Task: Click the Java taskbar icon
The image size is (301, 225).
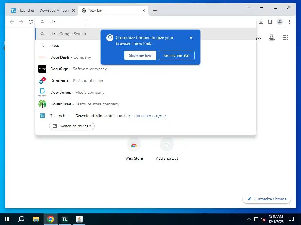Action: pos(79,219)
